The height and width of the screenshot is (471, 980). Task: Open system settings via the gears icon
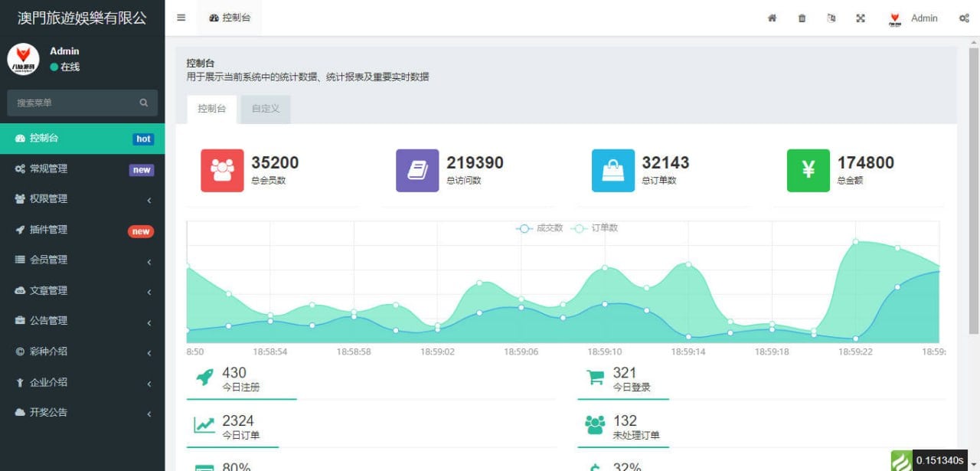coord(965,18)
